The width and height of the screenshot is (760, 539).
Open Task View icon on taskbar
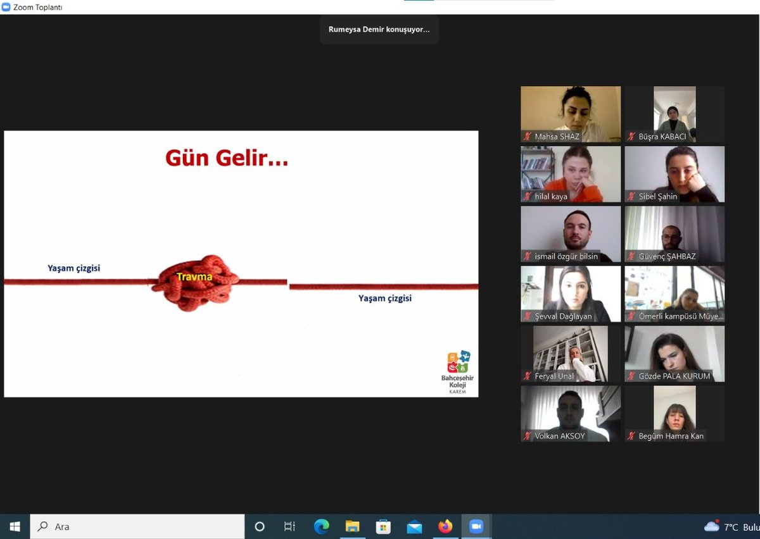[289, 526]
